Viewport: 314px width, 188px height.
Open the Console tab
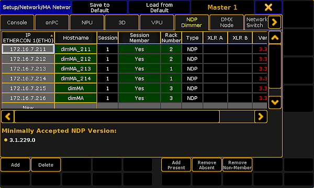pos(17,22)
